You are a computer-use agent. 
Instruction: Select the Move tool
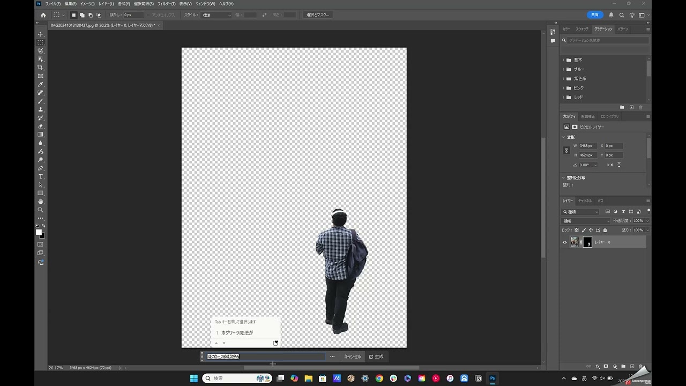click(40, 34)
